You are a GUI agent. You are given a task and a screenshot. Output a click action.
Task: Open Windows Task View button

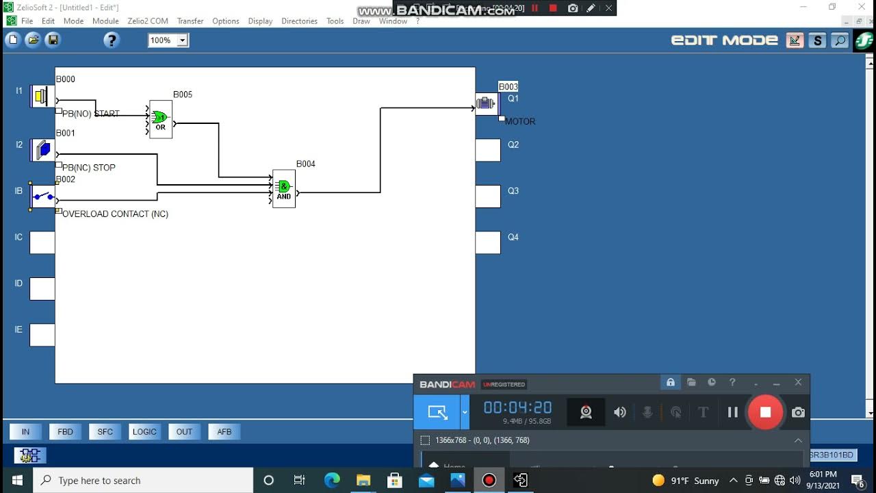tap(299, 480)
